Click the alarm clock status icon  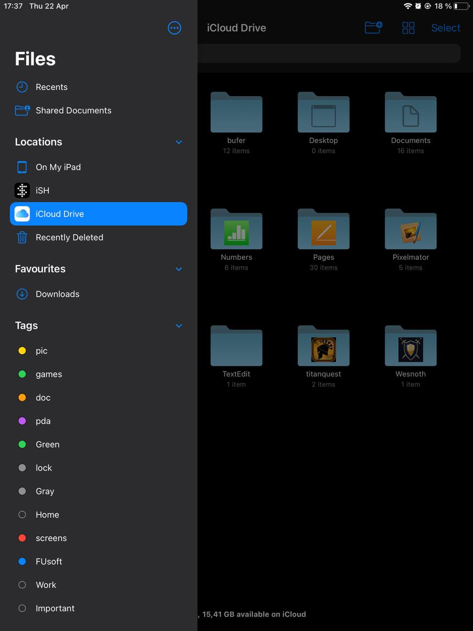tap(418, 6)
